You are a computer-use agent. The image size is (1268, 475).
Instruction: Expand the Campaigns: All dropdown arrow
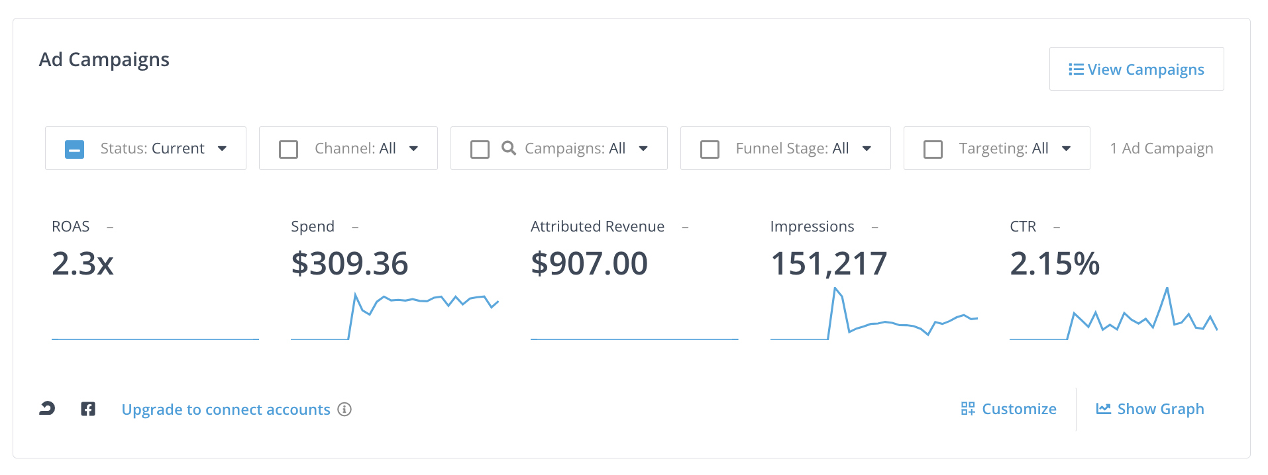[643, 148]
